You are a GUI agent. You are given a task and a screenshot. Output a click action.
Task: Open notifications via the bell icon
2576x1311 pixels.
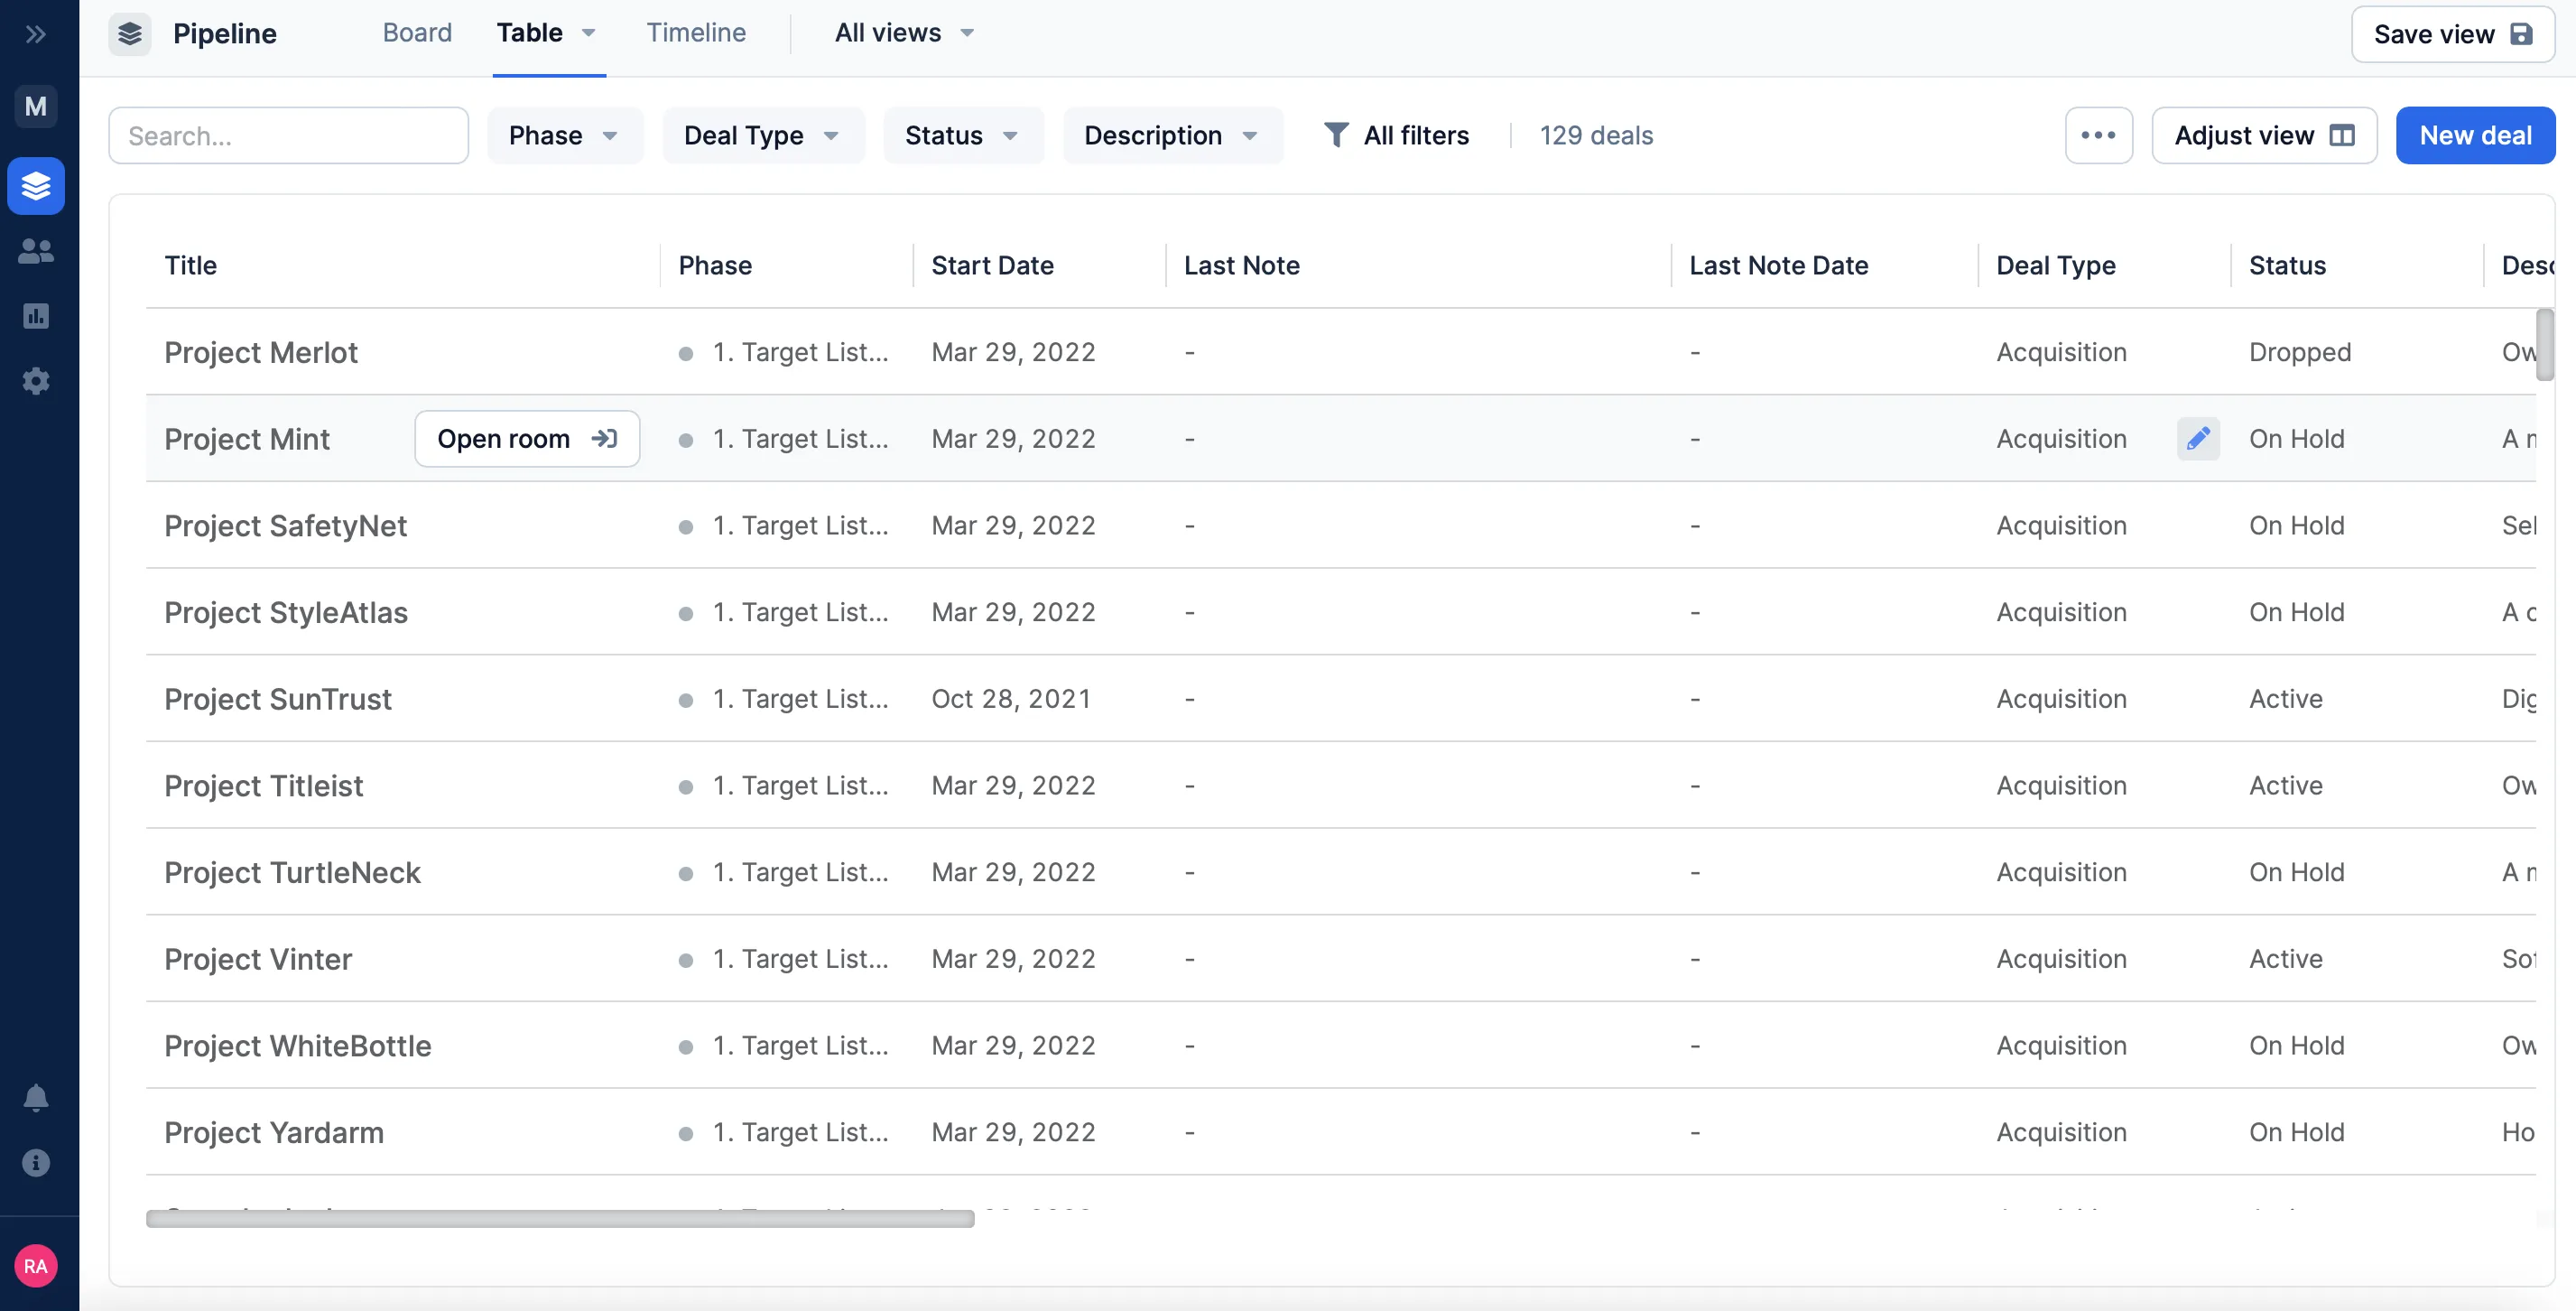coord(36,1096)
